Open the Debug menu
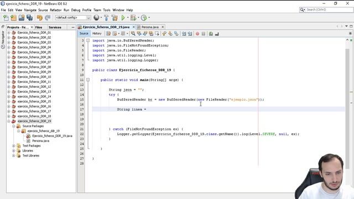 76,10
